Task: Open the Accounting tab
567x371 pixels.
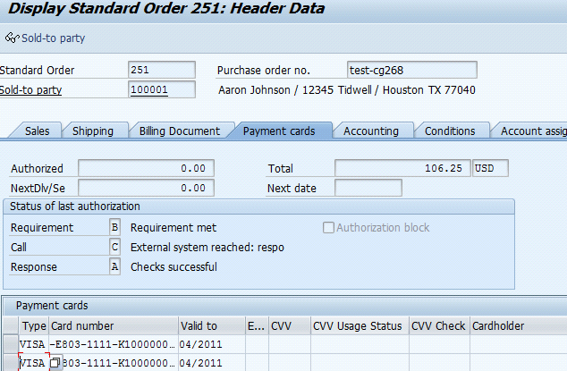Action: point(371,131)
